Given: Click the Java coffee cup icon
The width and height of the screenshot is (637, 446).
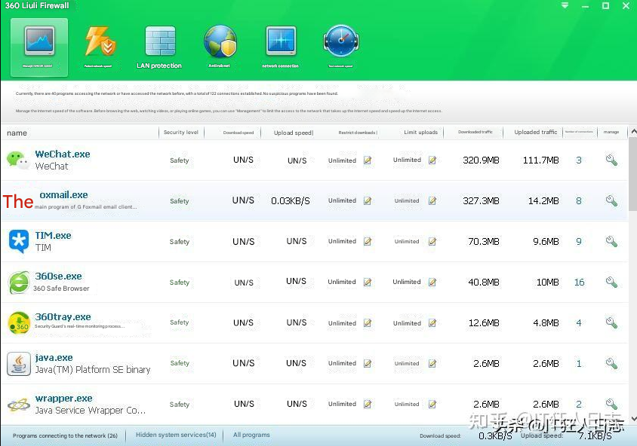Looking at the screenshot, I should pos(19,364).
